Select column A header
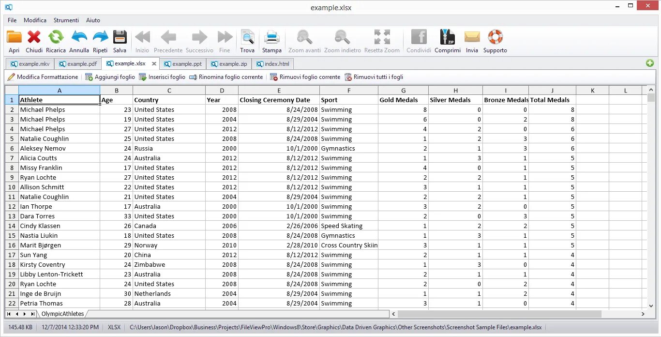This screenshot has width=661, height=337. pos(59,91)
